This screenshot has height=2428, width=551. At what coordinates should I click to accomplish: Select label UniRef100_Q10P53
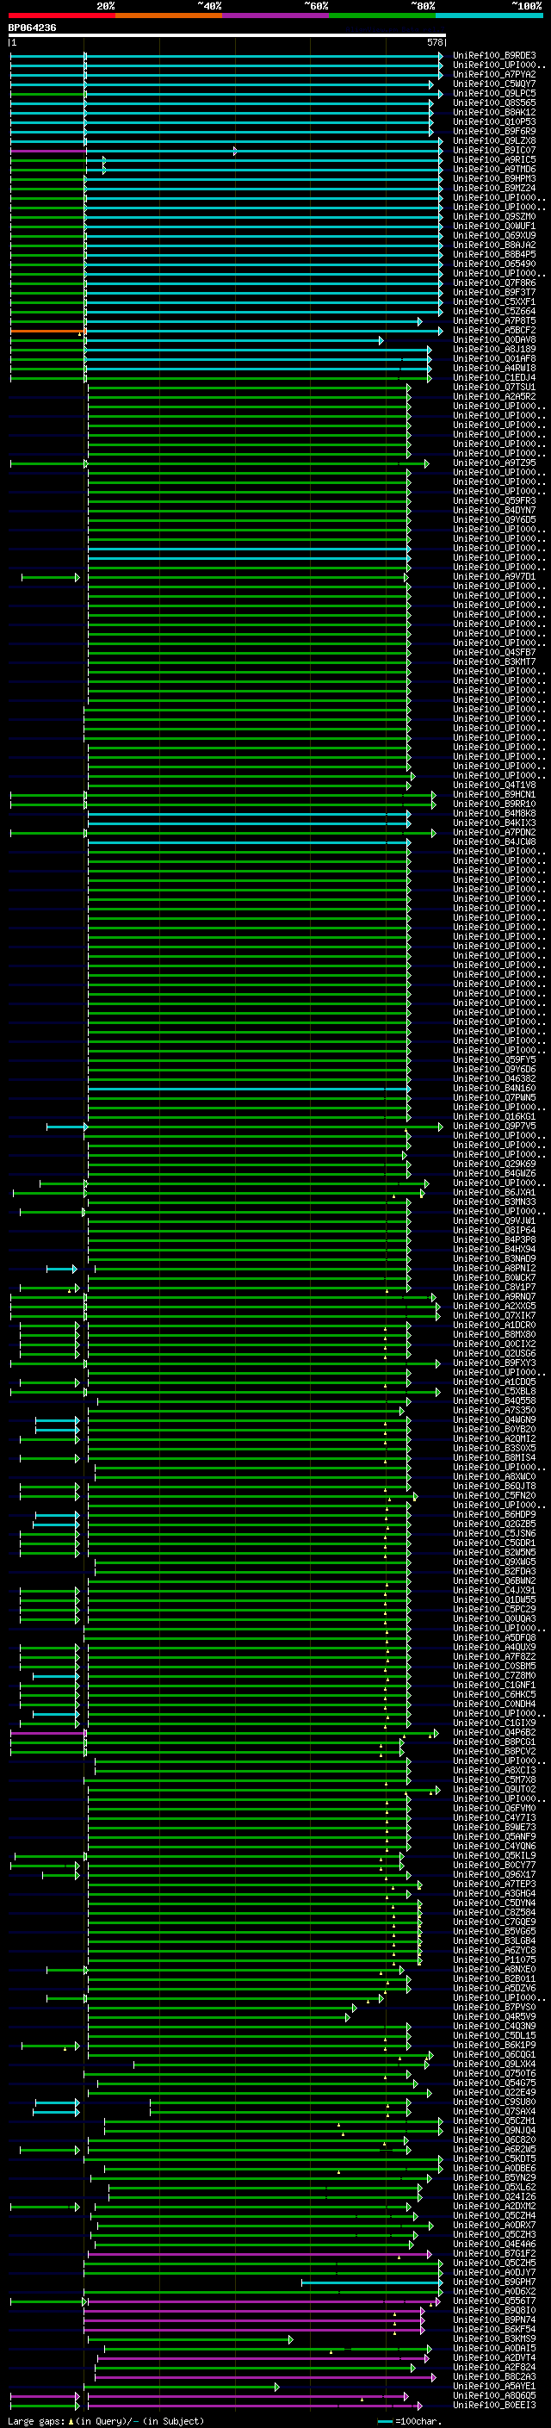tap(494, 121)
